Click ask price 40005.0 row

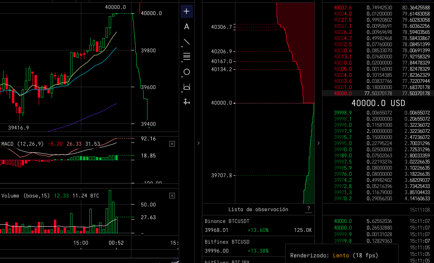coord(378,69)
